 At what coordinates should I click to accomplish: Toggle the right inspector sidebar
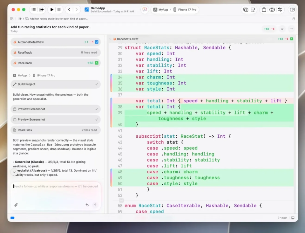[292, 10]
